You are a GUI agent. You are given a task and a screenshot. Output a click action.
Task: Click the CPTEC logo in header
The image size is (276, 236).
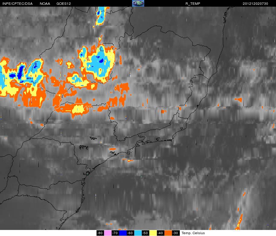click(x=138, y=3)
